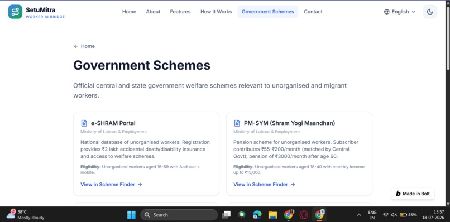
Task: Click the back arrow beside Home breadcrumb
Action: pos(76,46)
